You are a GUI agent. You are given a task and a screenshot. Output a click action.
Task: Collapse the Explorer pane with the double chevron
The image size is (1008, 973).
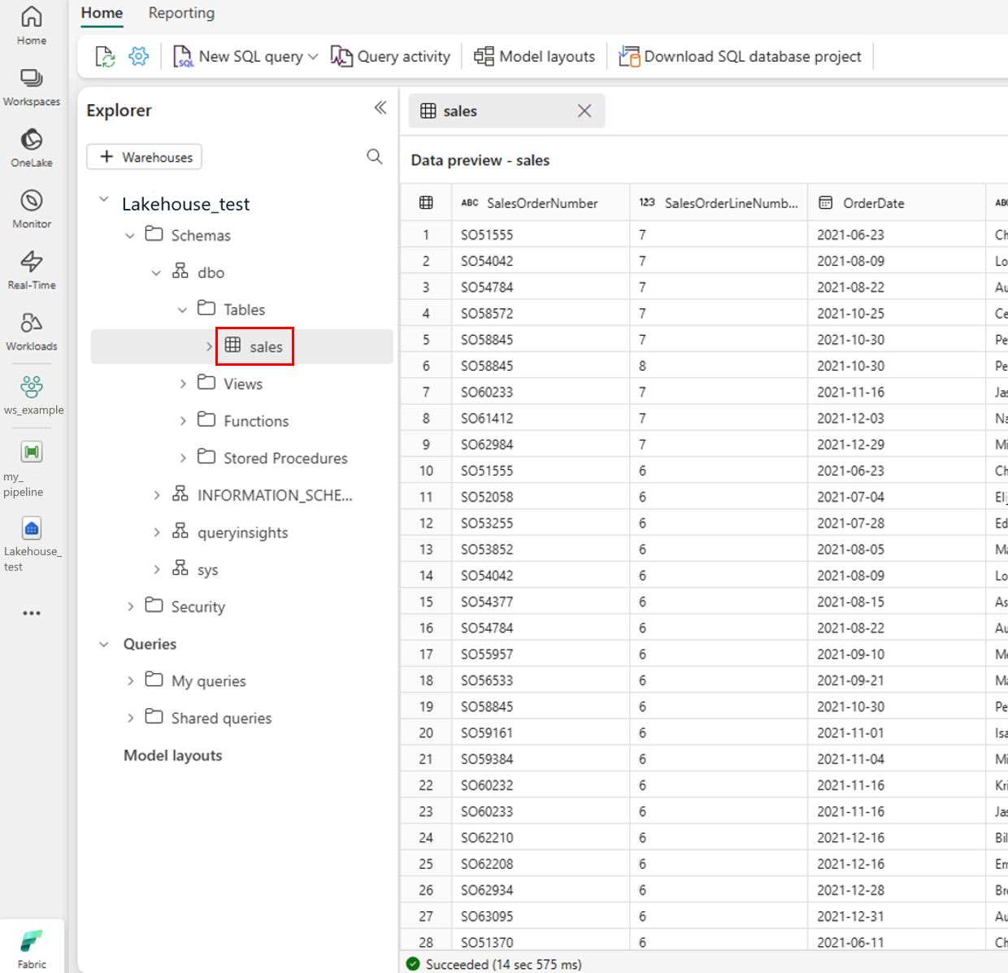coord(380,108)
